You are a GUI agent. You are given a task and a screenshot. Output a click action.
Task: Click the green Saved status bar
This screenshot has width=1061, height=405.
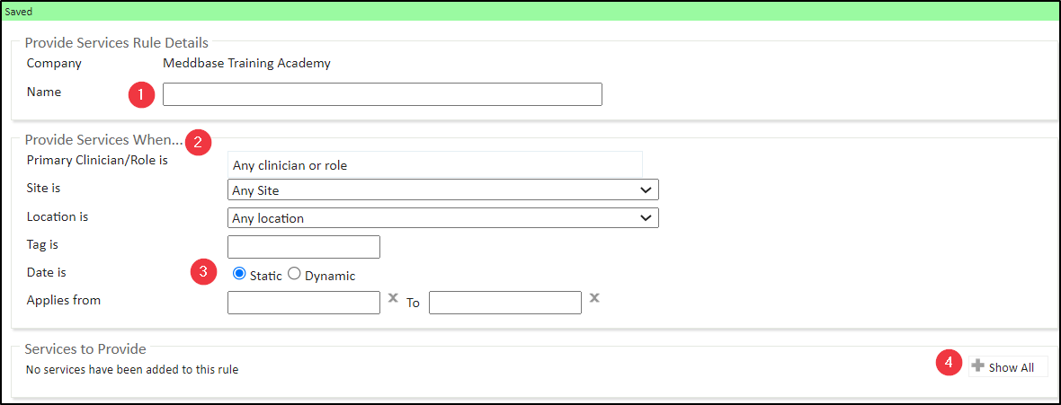click(x=530, y=12)
